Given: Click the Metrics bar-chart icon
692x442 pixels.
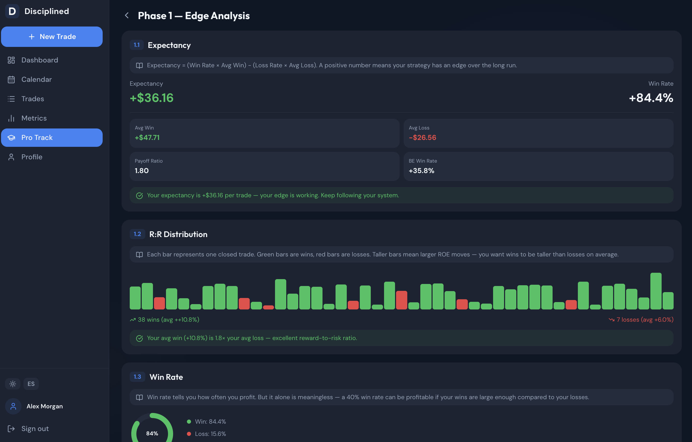Looking at the screenshot, I should (11, 118).
